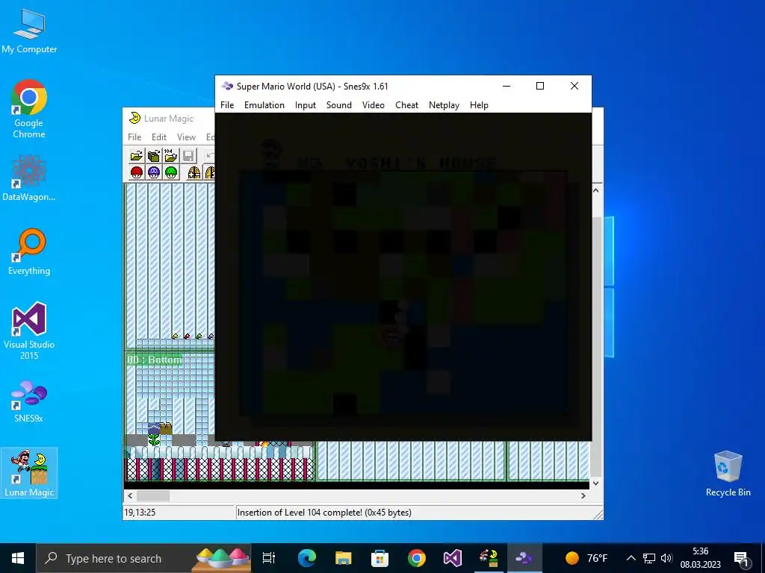Click the door plus/minus toolbar icon

tap(194, 172)
